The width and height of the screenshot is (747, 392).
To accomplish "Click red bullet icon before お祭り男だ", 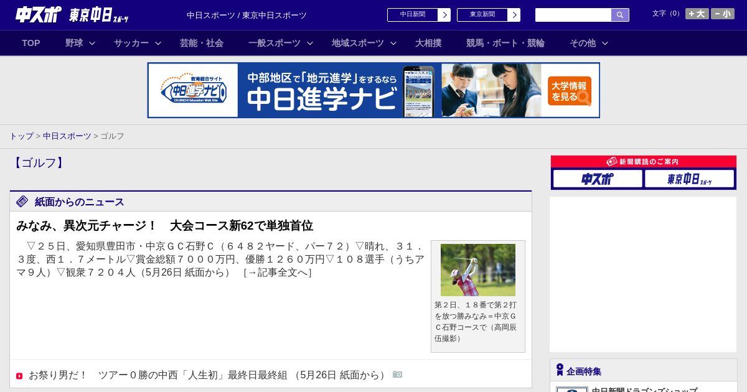I will (19, 376).
